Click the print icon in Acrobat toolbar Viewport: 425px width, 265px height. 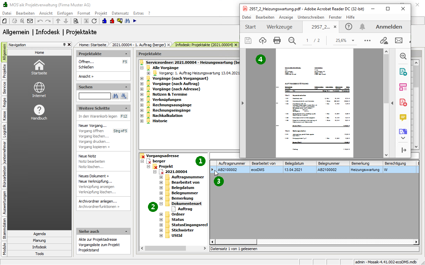[277, 41]
